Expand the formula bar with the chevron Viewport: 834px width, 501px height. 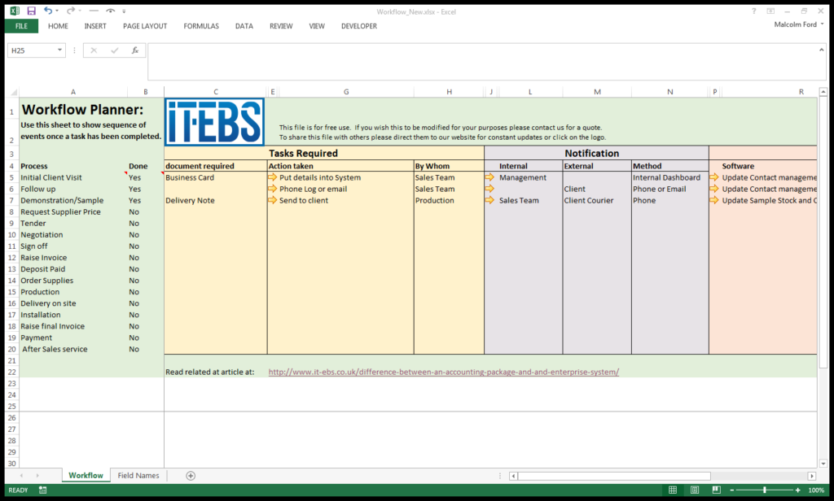coord(822,50)
